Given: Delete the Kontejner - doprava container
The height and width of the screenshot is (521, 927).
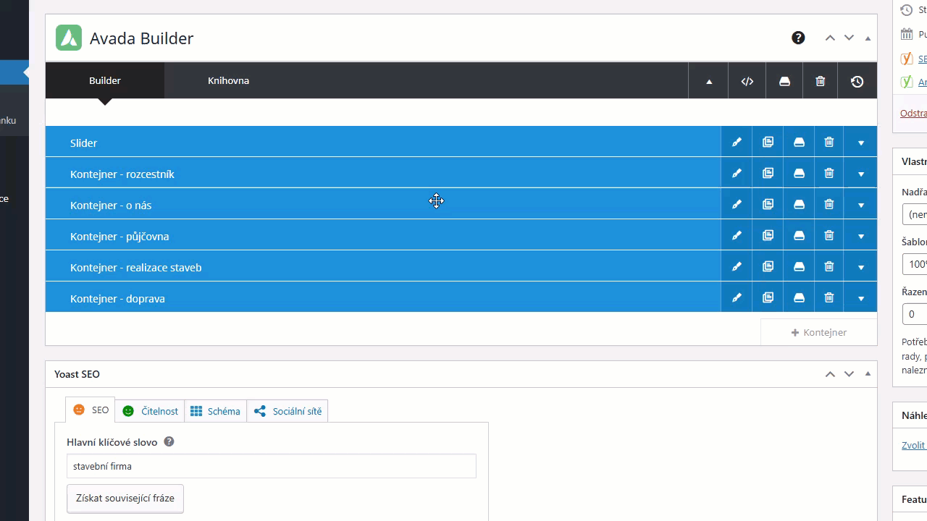Looking at the screenshot, I should (829, 298).
